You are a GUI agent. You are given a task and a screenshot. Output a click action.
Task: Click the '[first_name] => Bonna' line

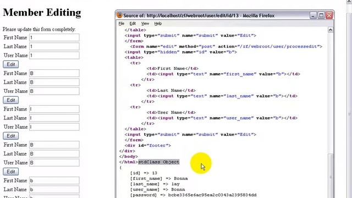tap(159, 178)
